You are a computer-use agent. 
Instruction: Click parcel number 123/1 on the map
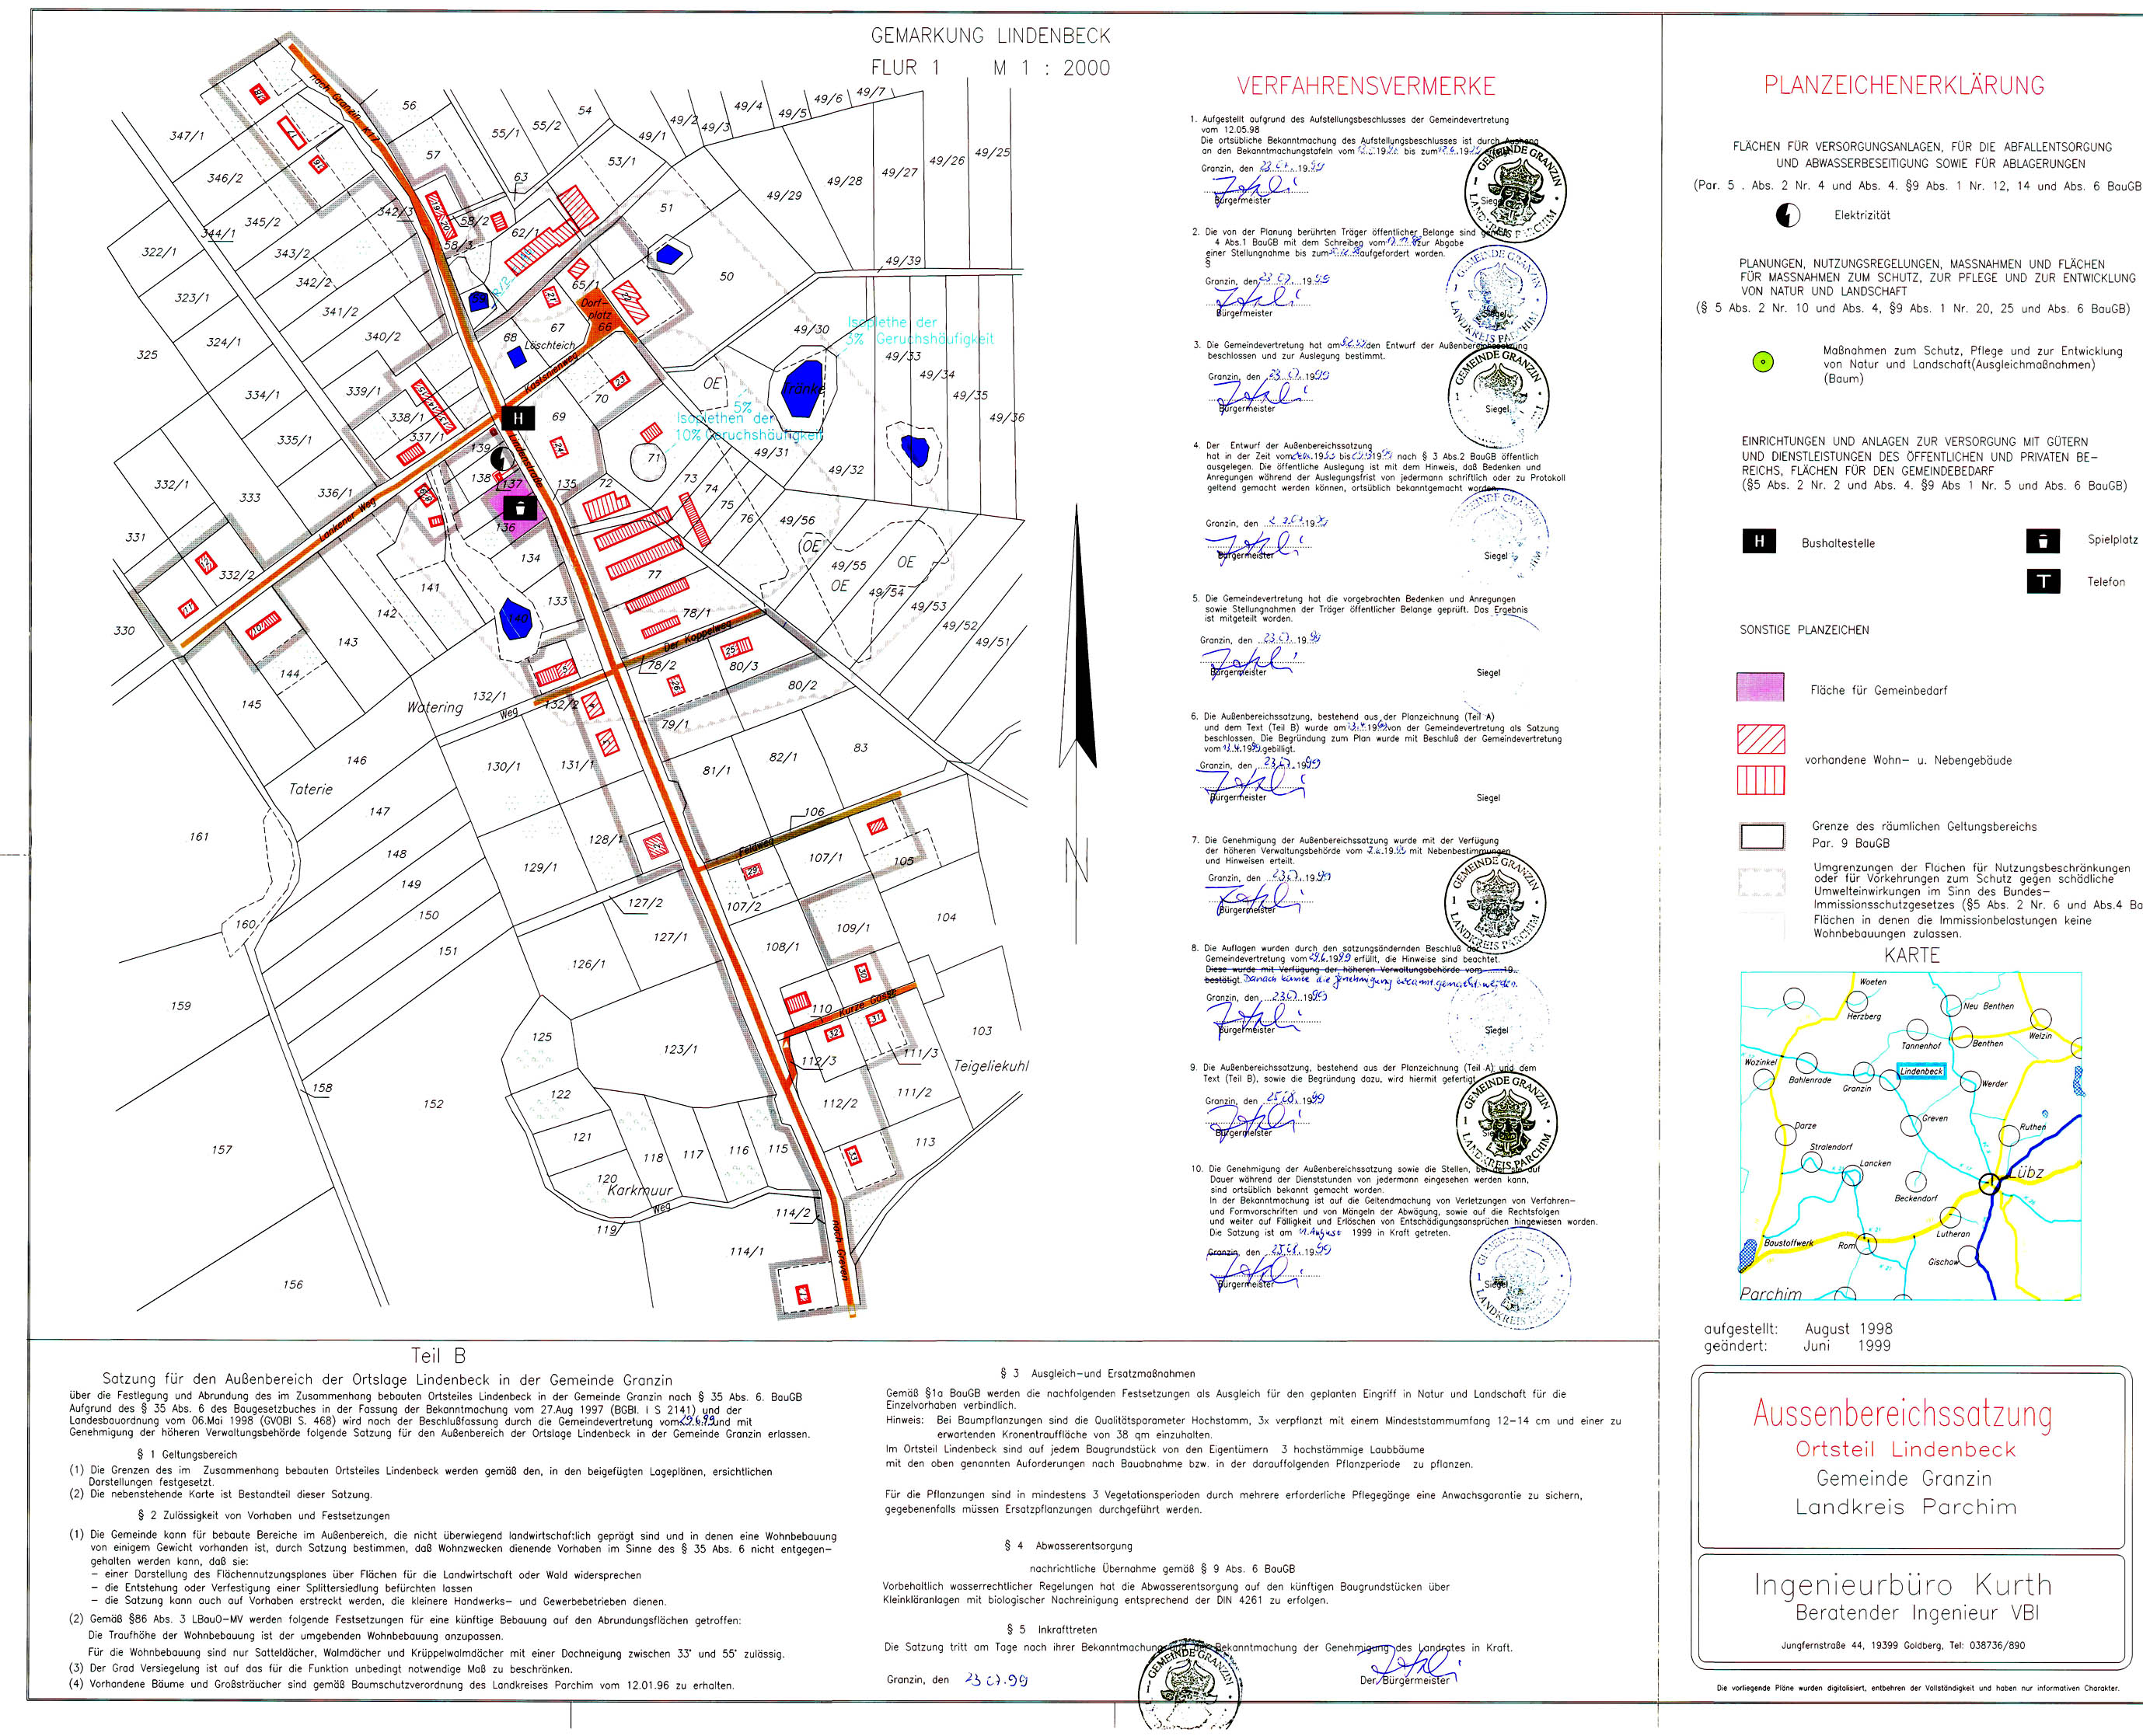680,1049
